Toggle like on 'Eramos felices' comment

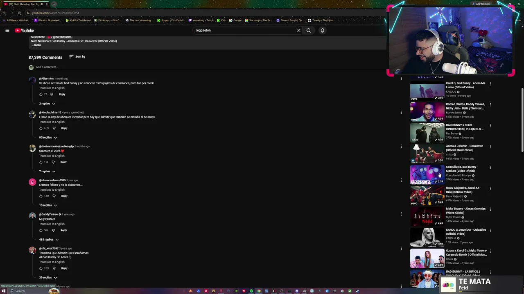(41, 196)
